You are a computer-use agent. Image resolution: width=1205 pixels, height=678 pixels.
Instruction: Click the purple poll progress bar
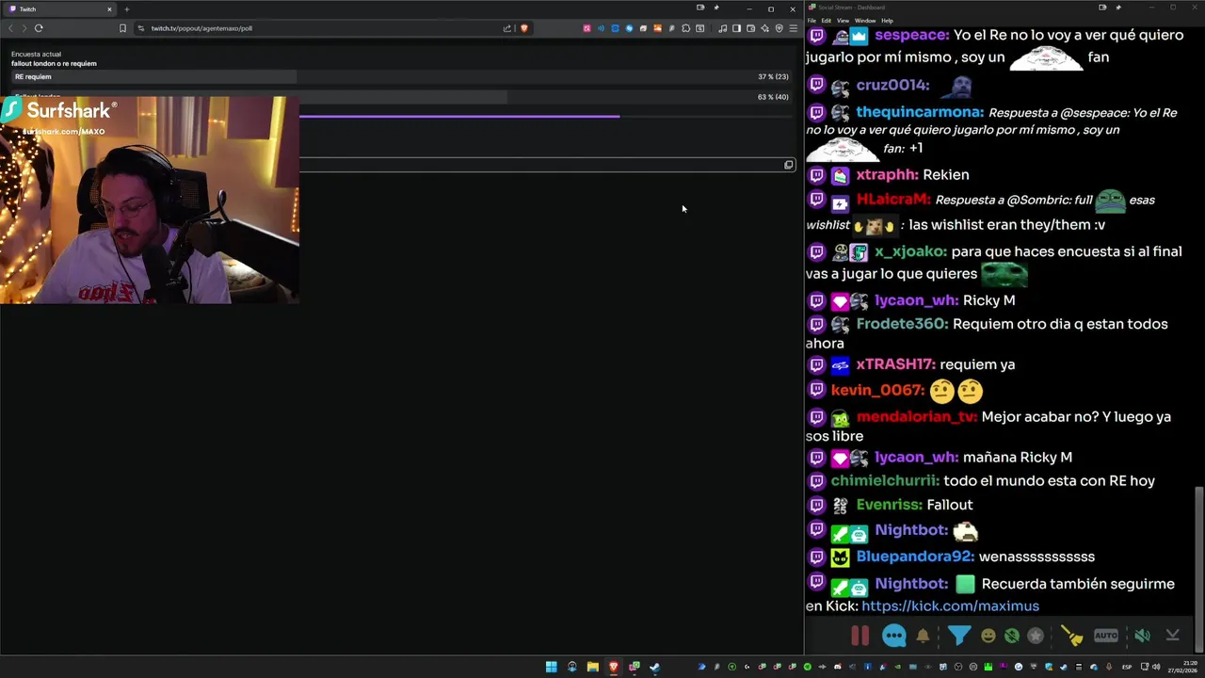459,117
